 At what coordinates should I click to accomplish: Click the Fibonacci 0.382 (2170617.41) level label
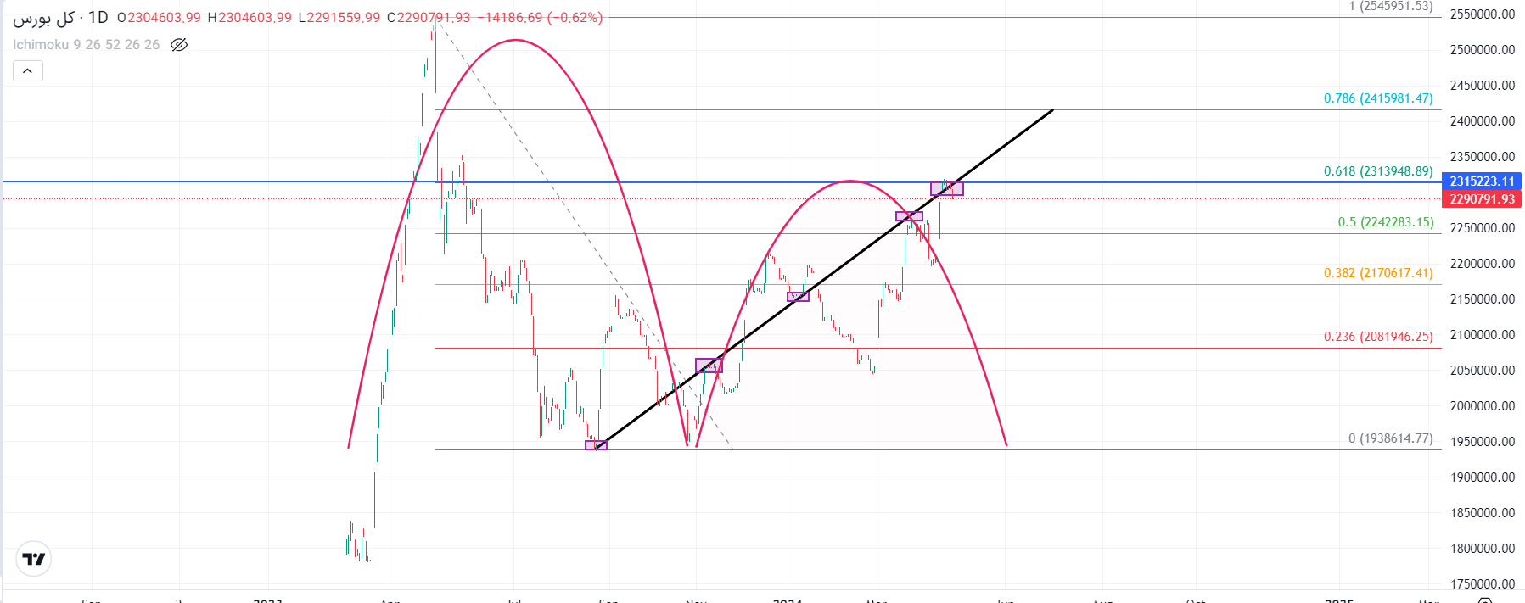tap(1378, 273)
